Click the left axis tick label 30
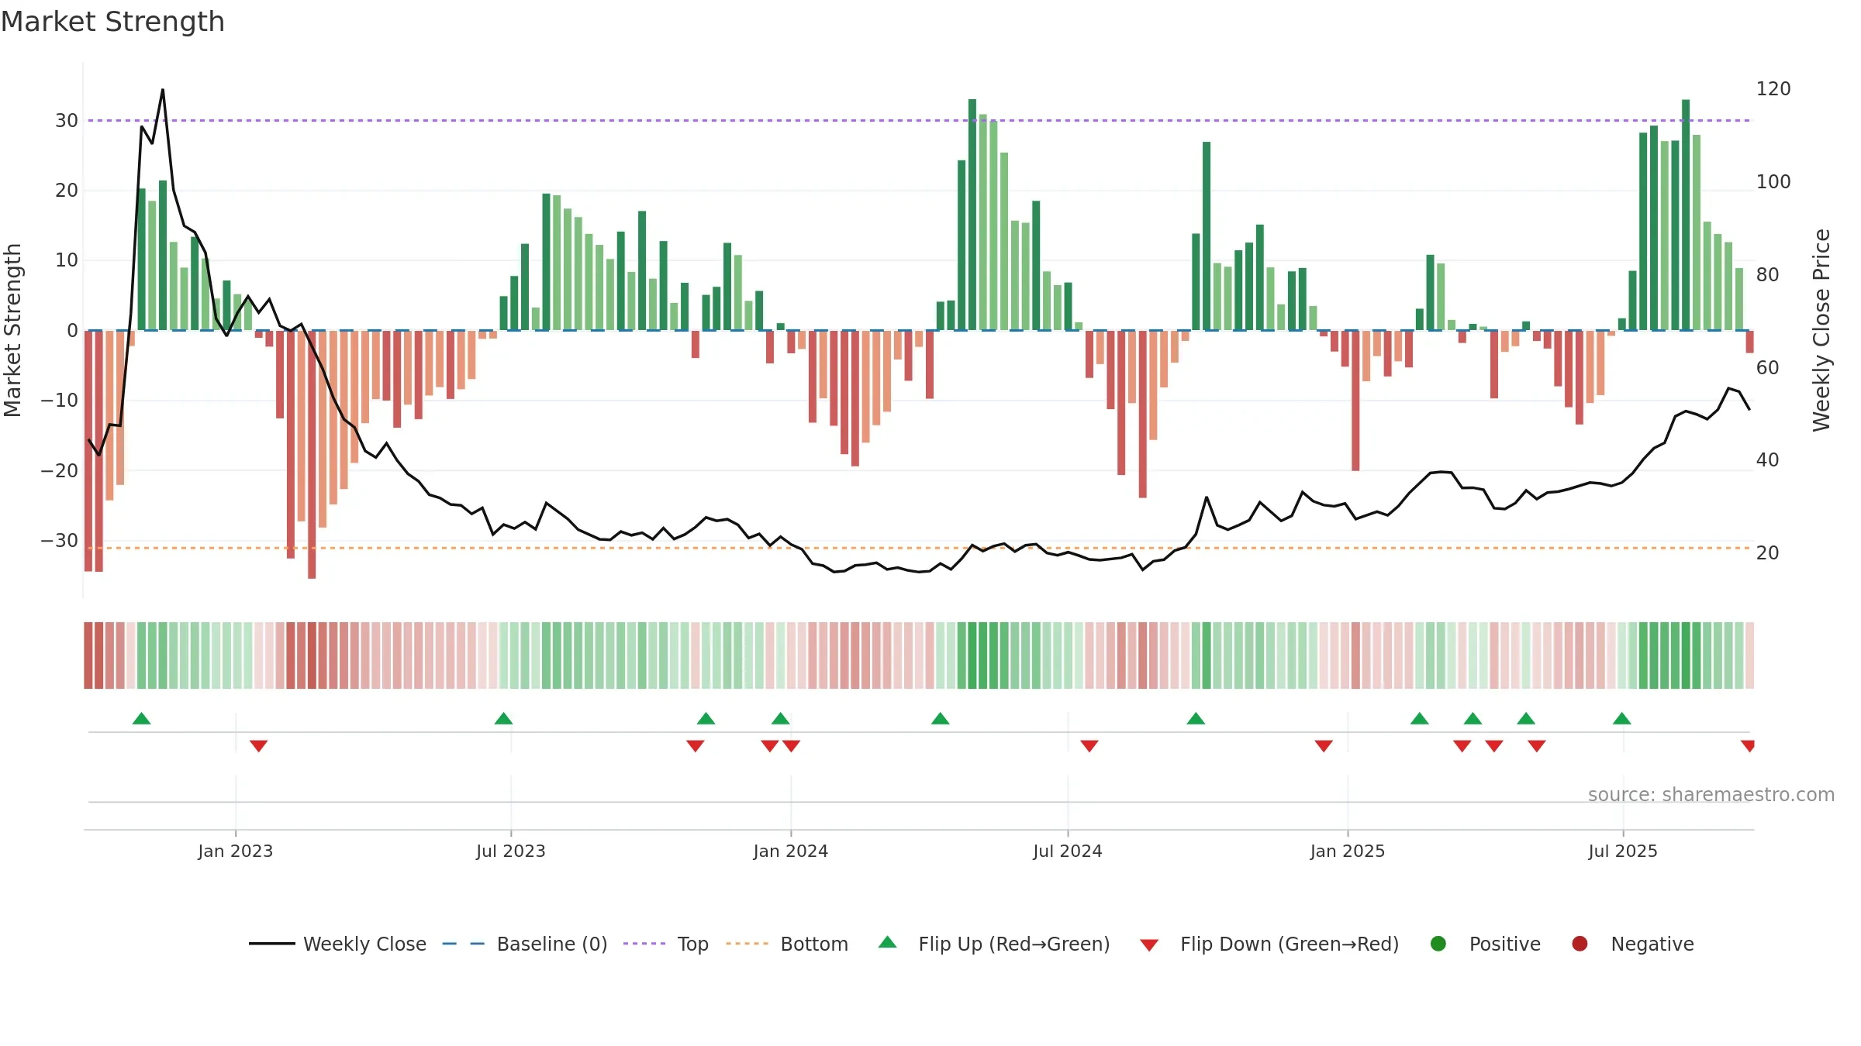Viewport: 1861px width, 1046px height. [x=67, y=121]
